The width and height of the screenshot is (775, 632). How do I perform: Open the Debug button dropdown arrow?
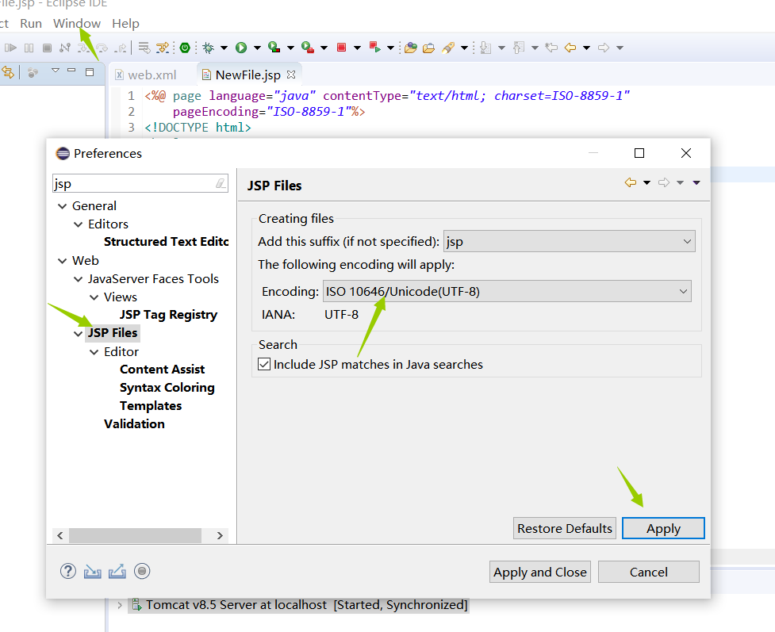(224, 48)
